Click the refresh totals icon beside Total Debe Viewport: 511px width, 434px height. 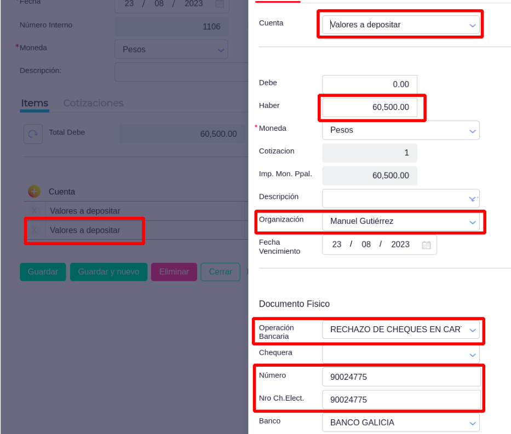[33, 134]
